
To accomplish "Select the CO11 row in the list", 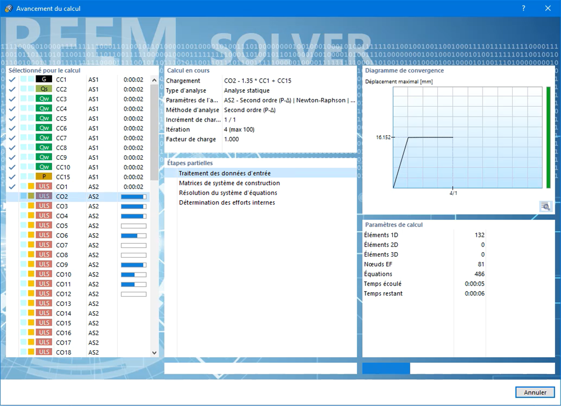I will point(78,284).
